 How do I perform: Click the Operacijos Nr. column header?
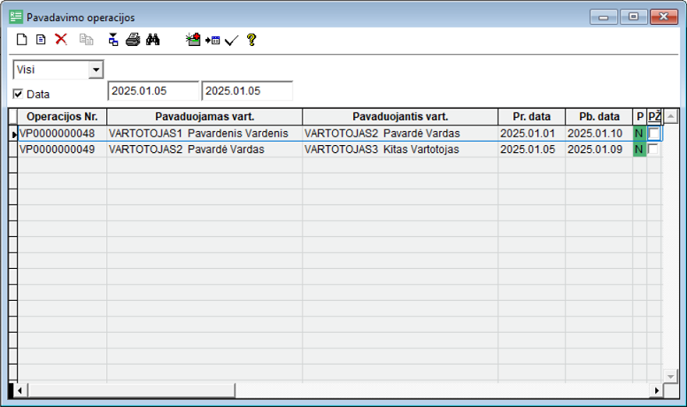(62, 117)
